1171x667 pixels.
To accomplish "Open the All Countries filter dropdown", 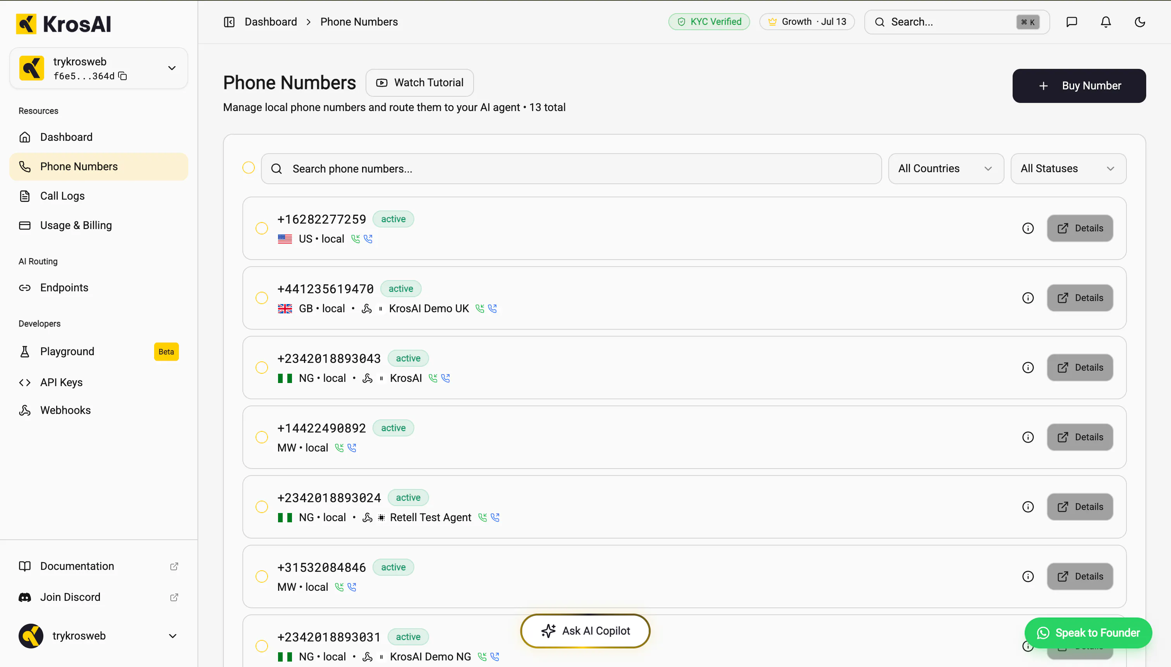I will (x=946, y=169).
